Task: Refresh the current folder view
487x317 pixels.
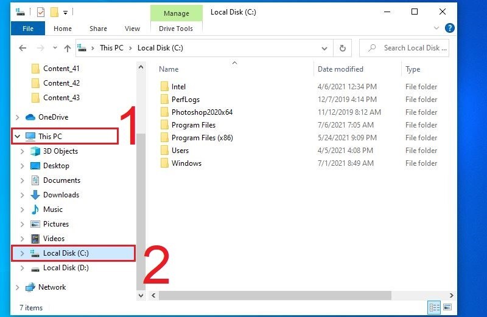Action: 342,49
